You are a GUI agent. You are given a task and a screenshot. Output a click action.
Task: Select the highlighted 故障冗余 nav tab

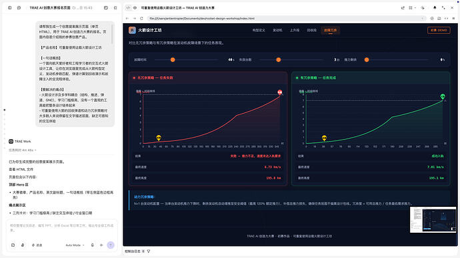330,30
